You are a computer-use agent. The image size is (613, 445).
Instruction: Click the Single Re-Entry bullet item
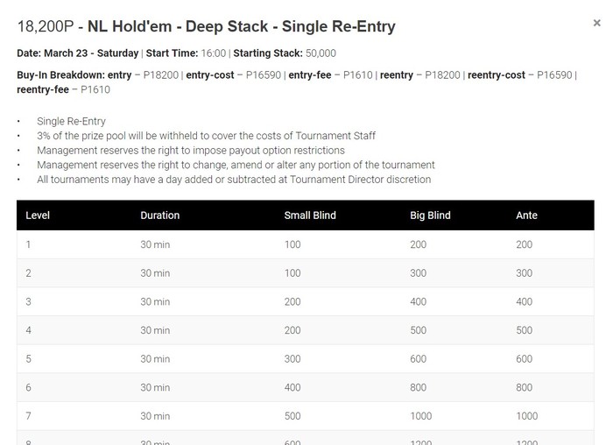[71, 121]
